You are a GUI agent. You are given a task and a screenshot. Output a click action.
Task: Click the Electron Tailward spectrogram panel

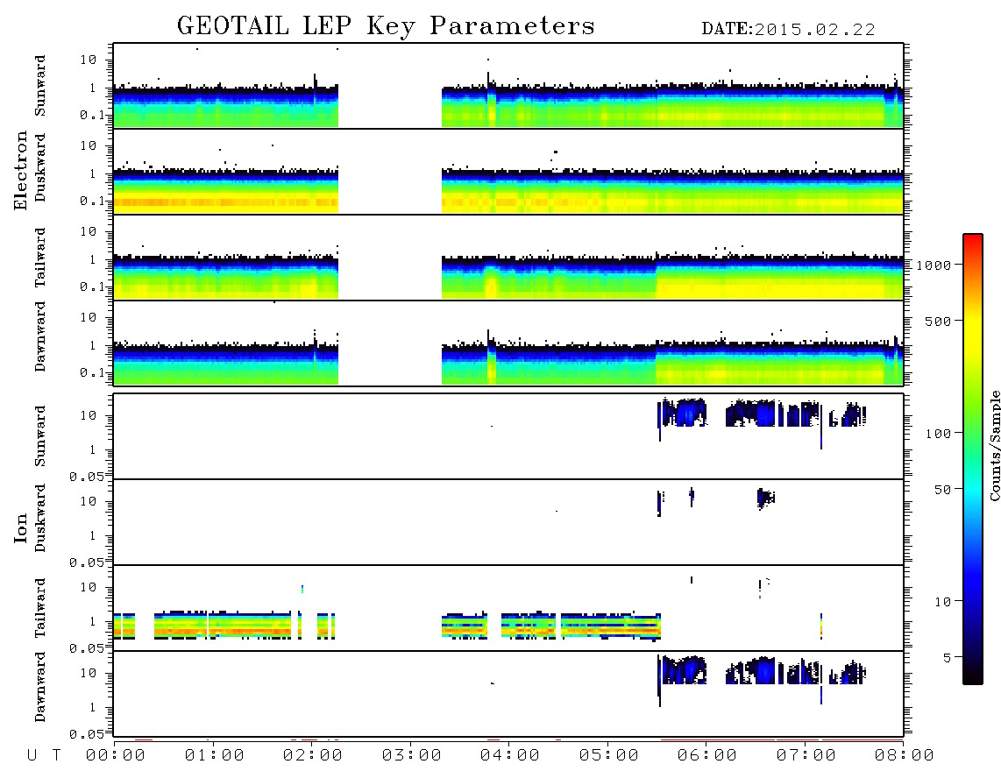pos(508,258)
